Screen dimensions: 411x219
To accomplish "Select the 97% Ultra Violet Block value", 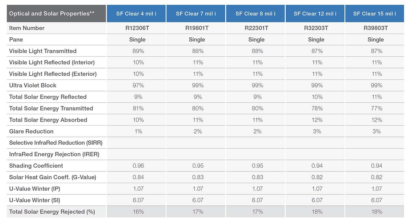I will 137,85.
